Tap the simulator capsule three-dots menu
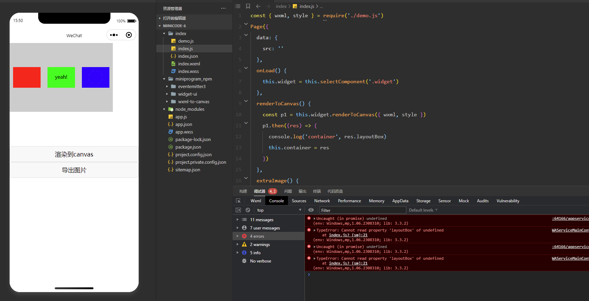The height and width of the screenshot is (301, 589). click(x=114, y=35)
